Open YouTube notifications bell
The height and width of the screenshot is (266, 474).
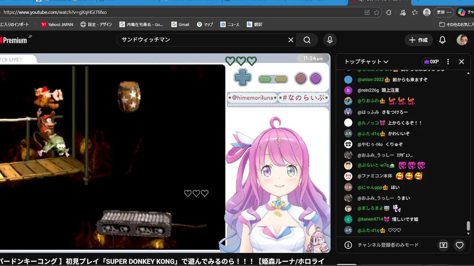coord(442,40)
